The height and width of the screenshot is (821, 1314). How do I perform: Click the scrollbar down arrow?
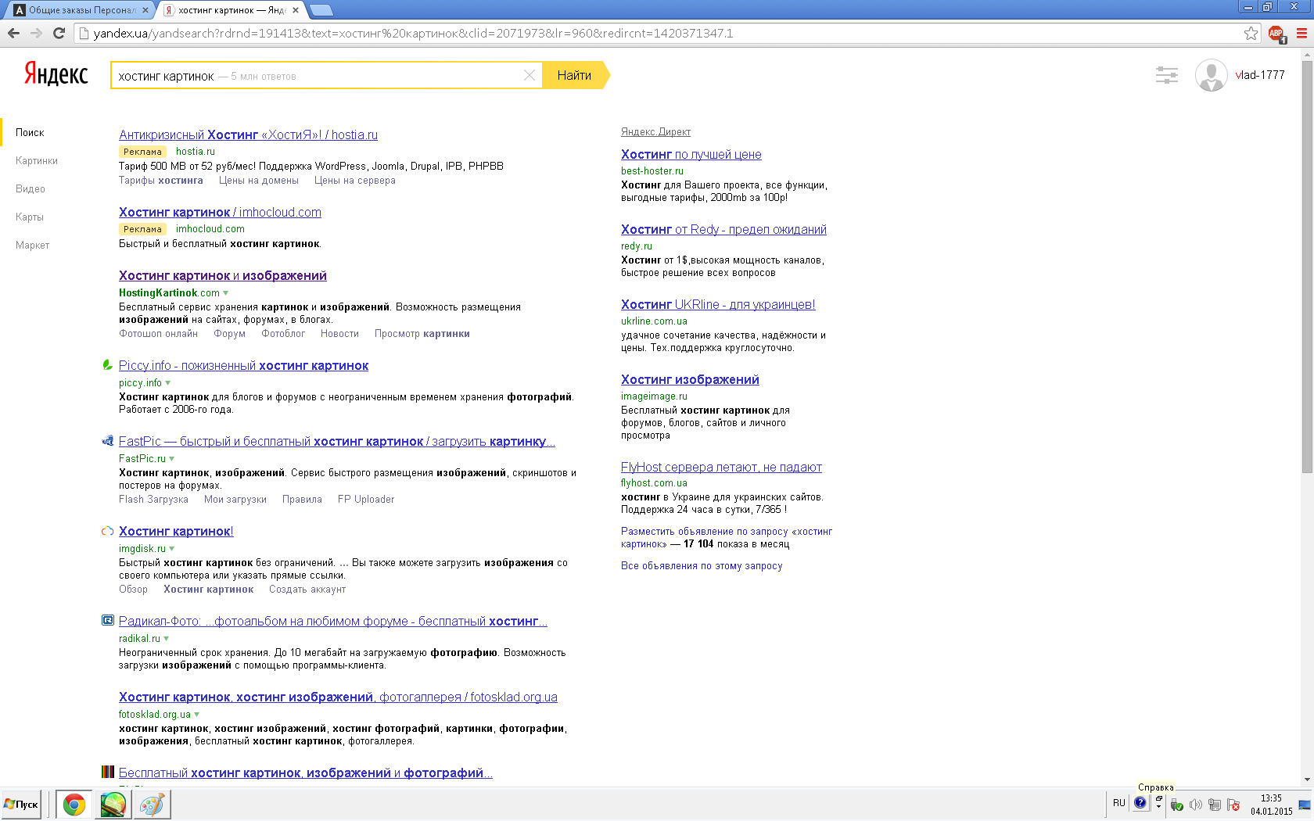[x=1307, y=780]
